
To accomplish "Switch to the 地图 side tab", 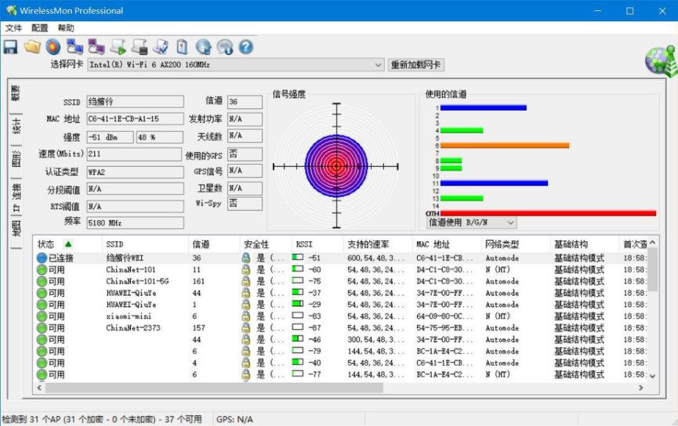I will click(x=16, y=229).
